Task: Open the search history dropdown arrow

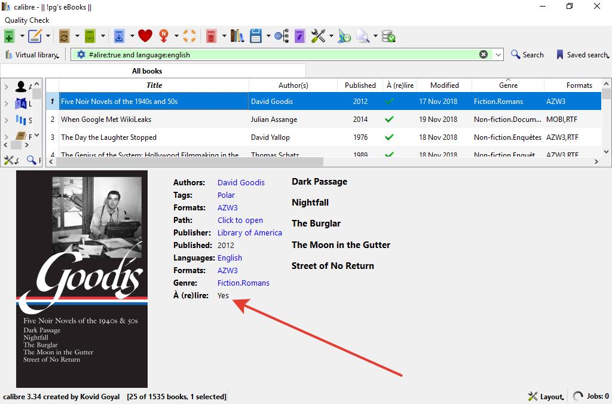Action: click(x=498, y=54)
